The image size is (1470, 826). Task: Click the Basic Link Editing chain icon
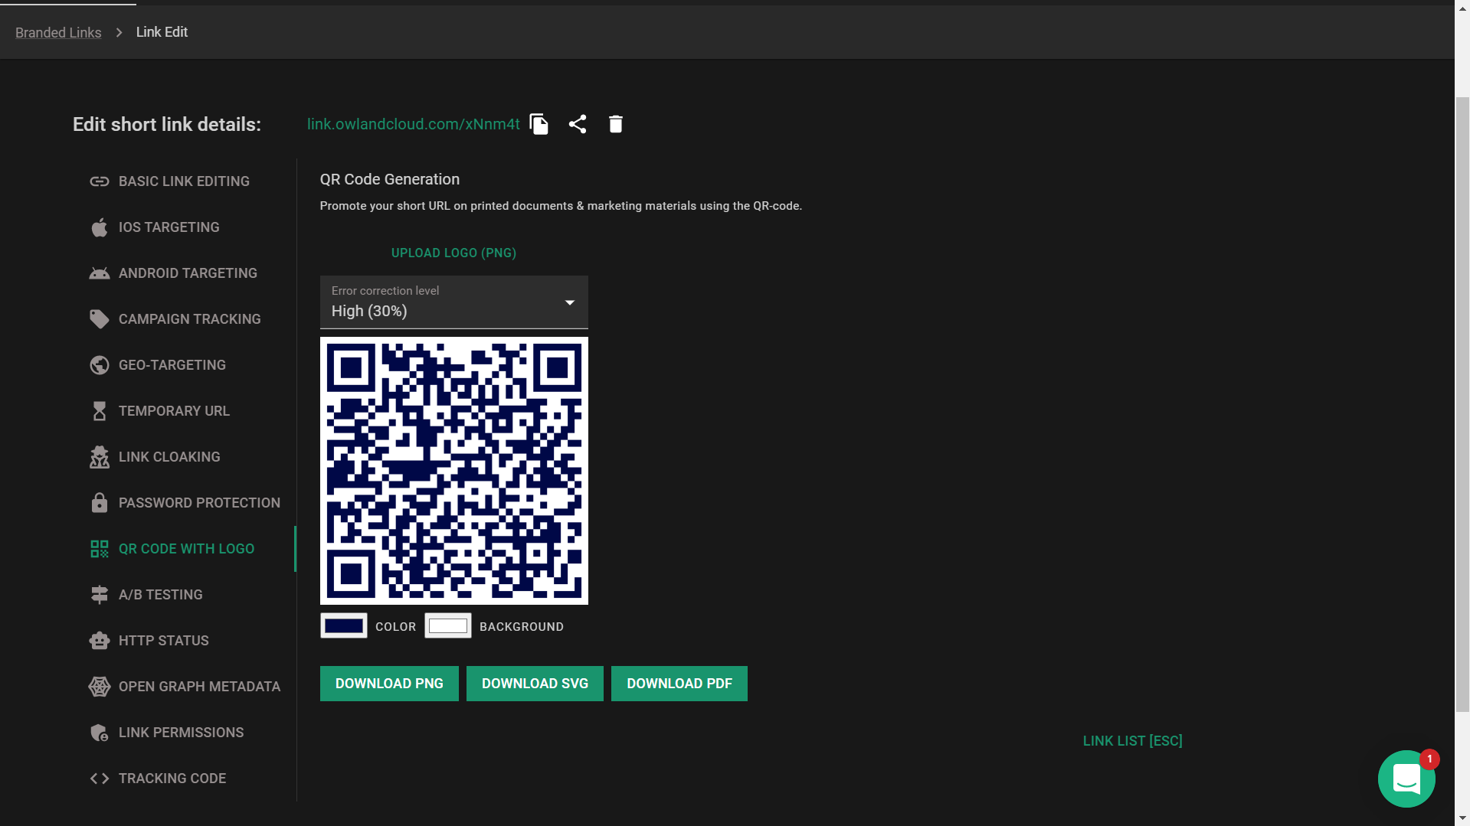pyautogui.click(x=100, y=181)
